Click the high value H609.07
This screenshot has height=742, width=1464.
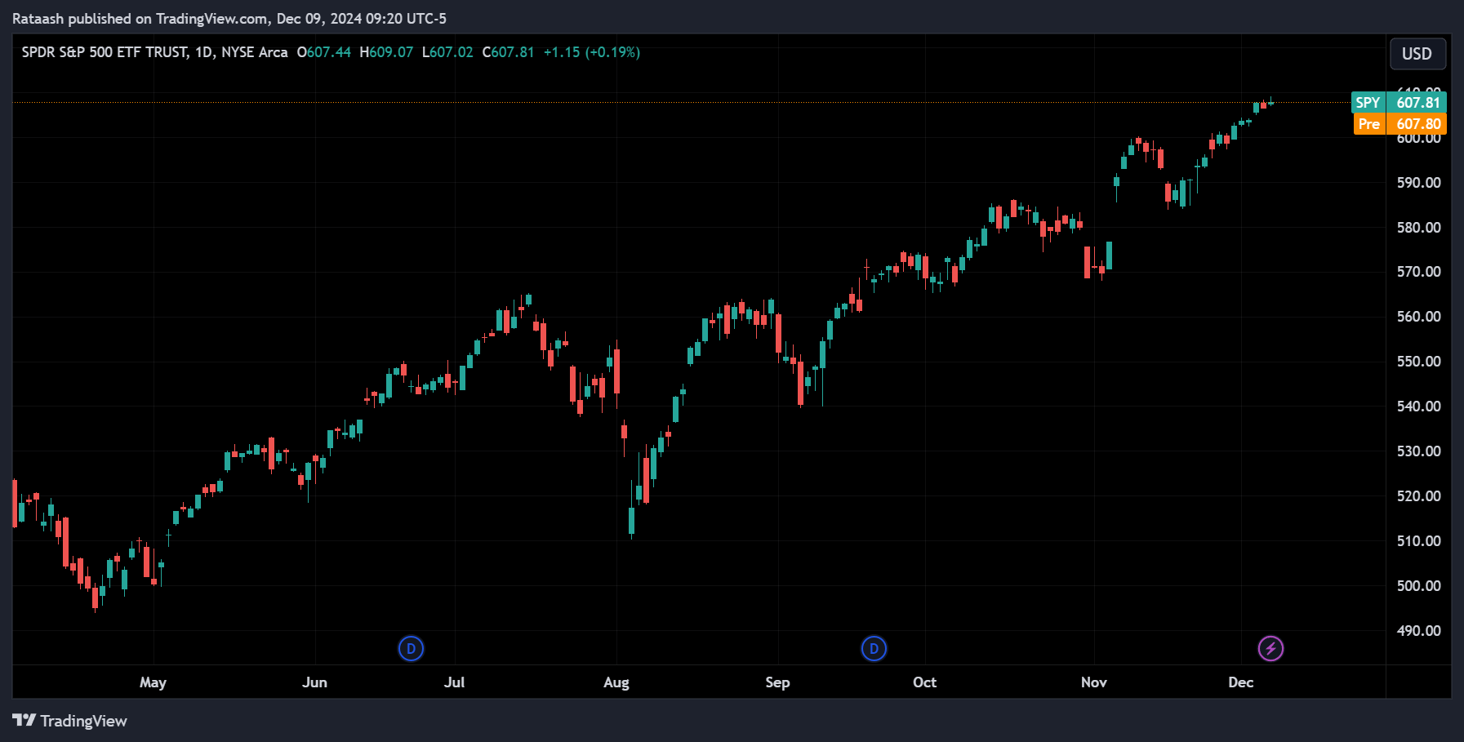(x=386, y=52)
